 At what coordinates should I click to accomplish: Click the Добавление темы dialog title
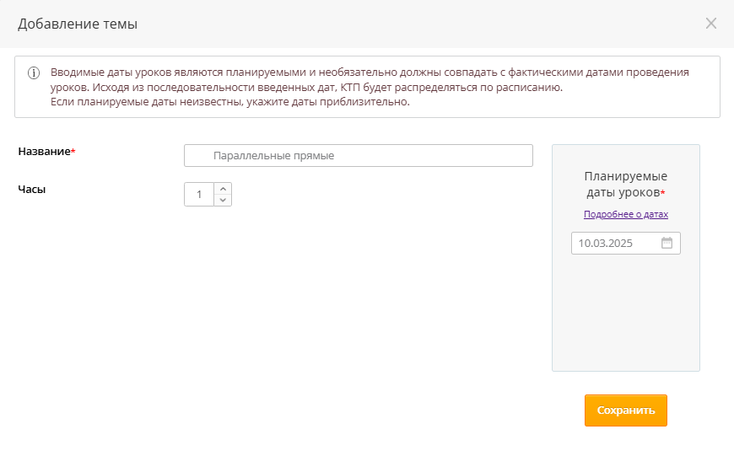(78, 24)
